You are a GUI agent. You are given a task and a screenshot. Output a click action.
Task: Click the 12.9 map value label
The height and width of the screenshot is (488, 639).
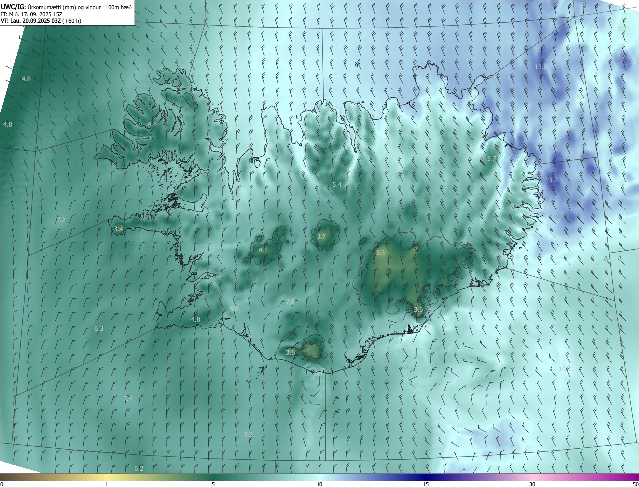[x=625, y=57]
